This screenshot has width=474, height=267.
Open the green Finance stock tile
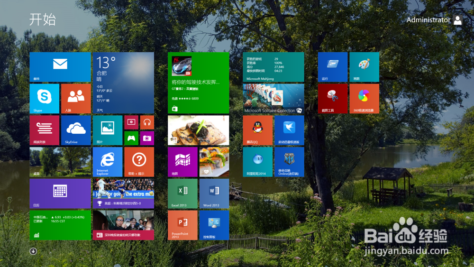60,225
